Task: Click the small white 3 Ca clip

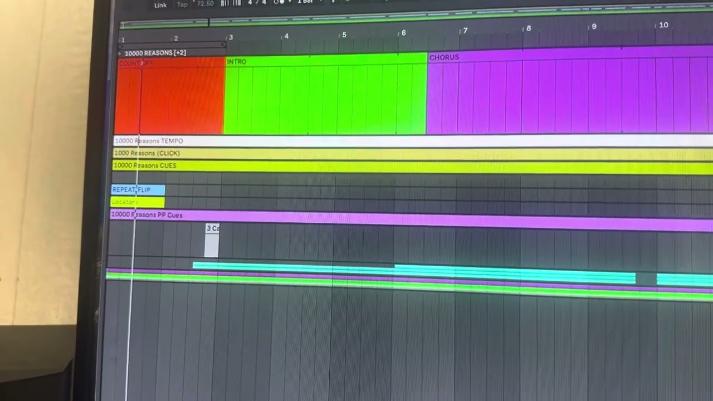Action: pyautogui.click(x=212, y=241)
